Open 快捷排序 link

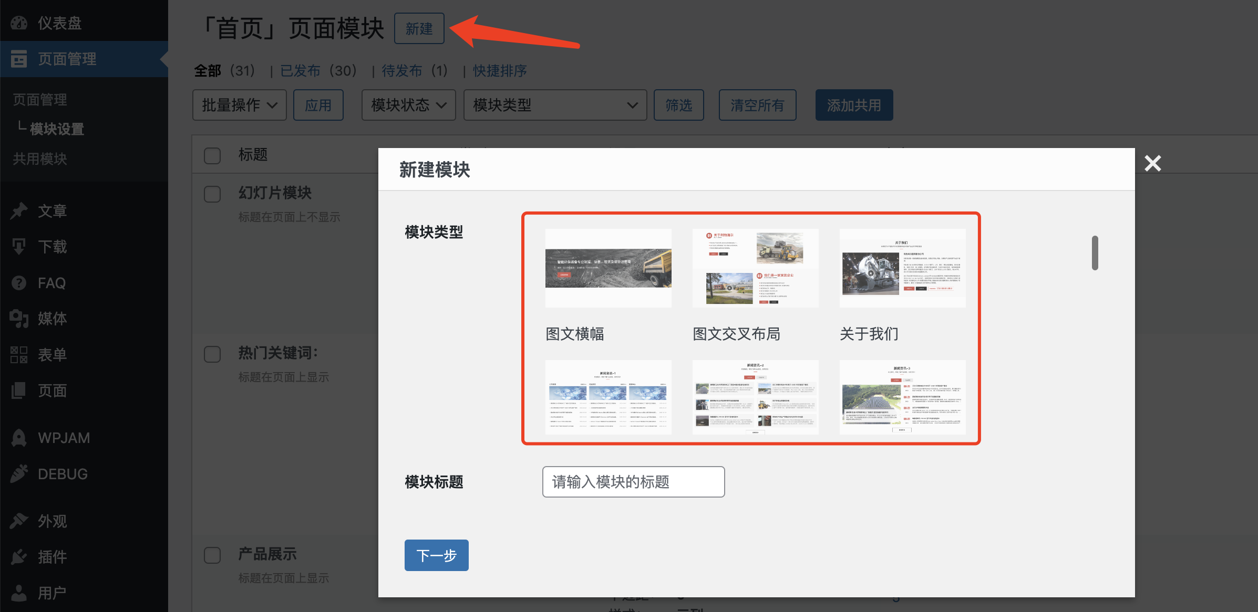click(500, 70)
